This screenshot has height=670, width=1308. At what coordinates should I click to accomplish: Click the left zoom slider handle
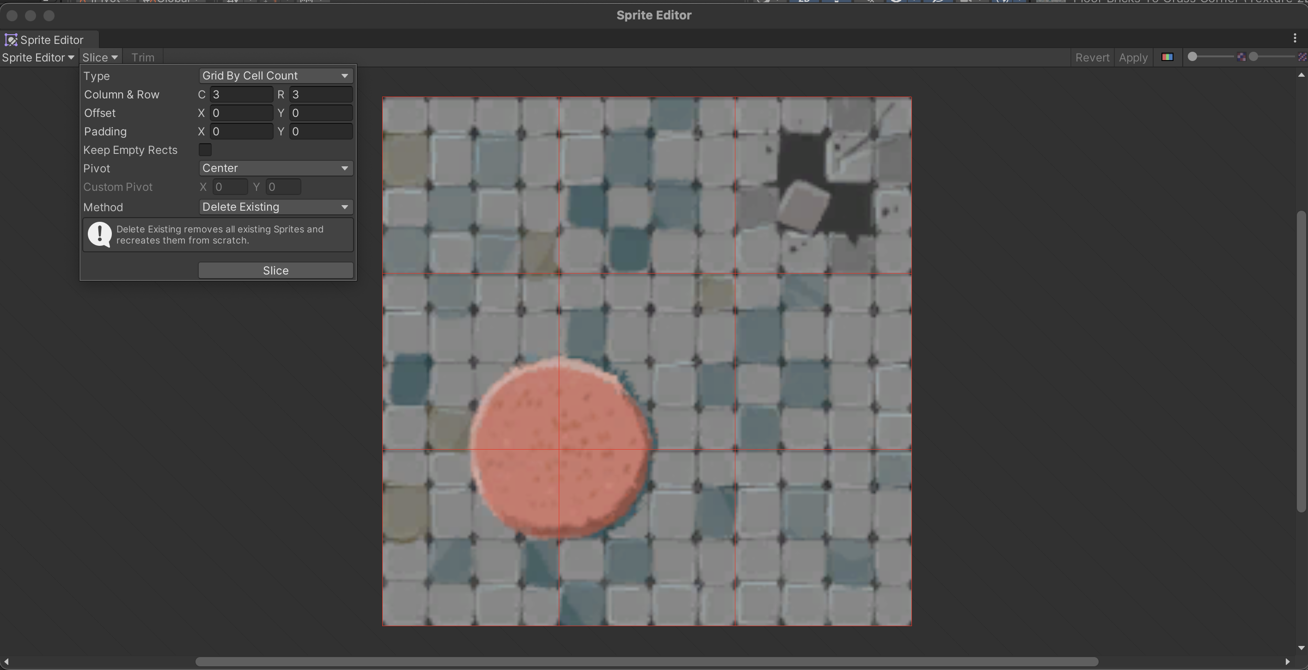coord(1193,57)
